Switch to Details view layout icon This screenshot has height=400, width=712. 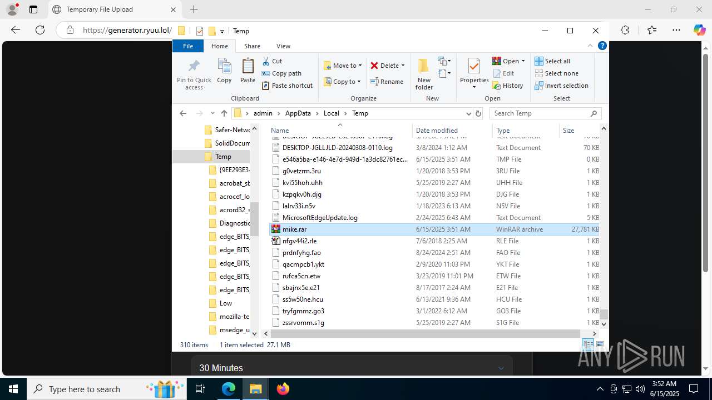click(x=588, y=345)
